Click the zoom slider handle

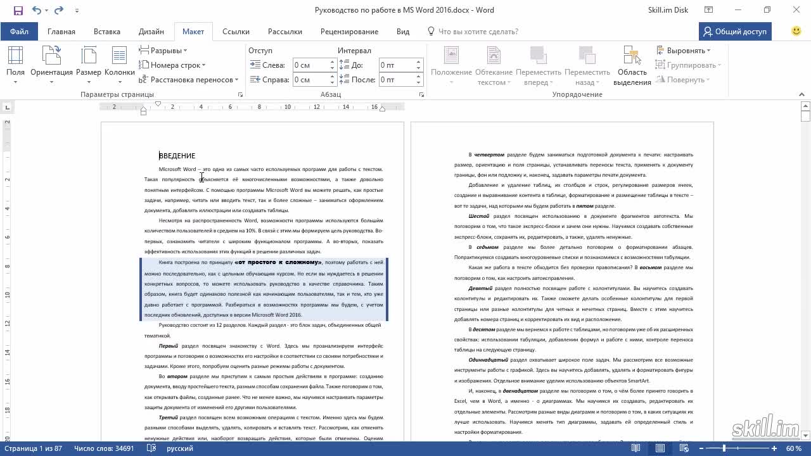(724, 448)
